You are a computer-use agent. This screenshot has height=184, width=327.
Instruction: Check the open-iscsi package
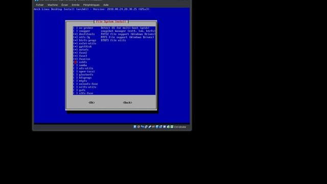pyautogui.click(x=76, y=72)
